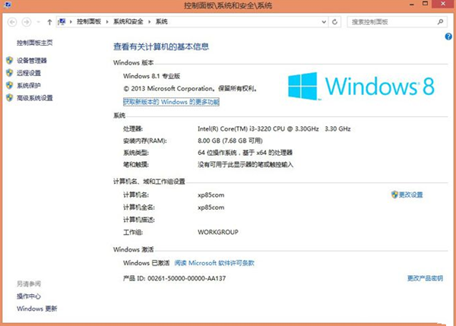This screenshot has height=326, width=456.
Task: Click the Back navigation arrow
Action: [x=13, y=23]
